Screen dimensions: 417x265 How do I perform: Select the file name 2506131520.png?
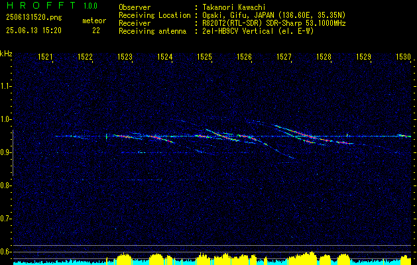[x=34, y=17]
